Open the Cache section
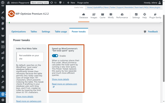165x103 pixels. click(x=103, y=16)
